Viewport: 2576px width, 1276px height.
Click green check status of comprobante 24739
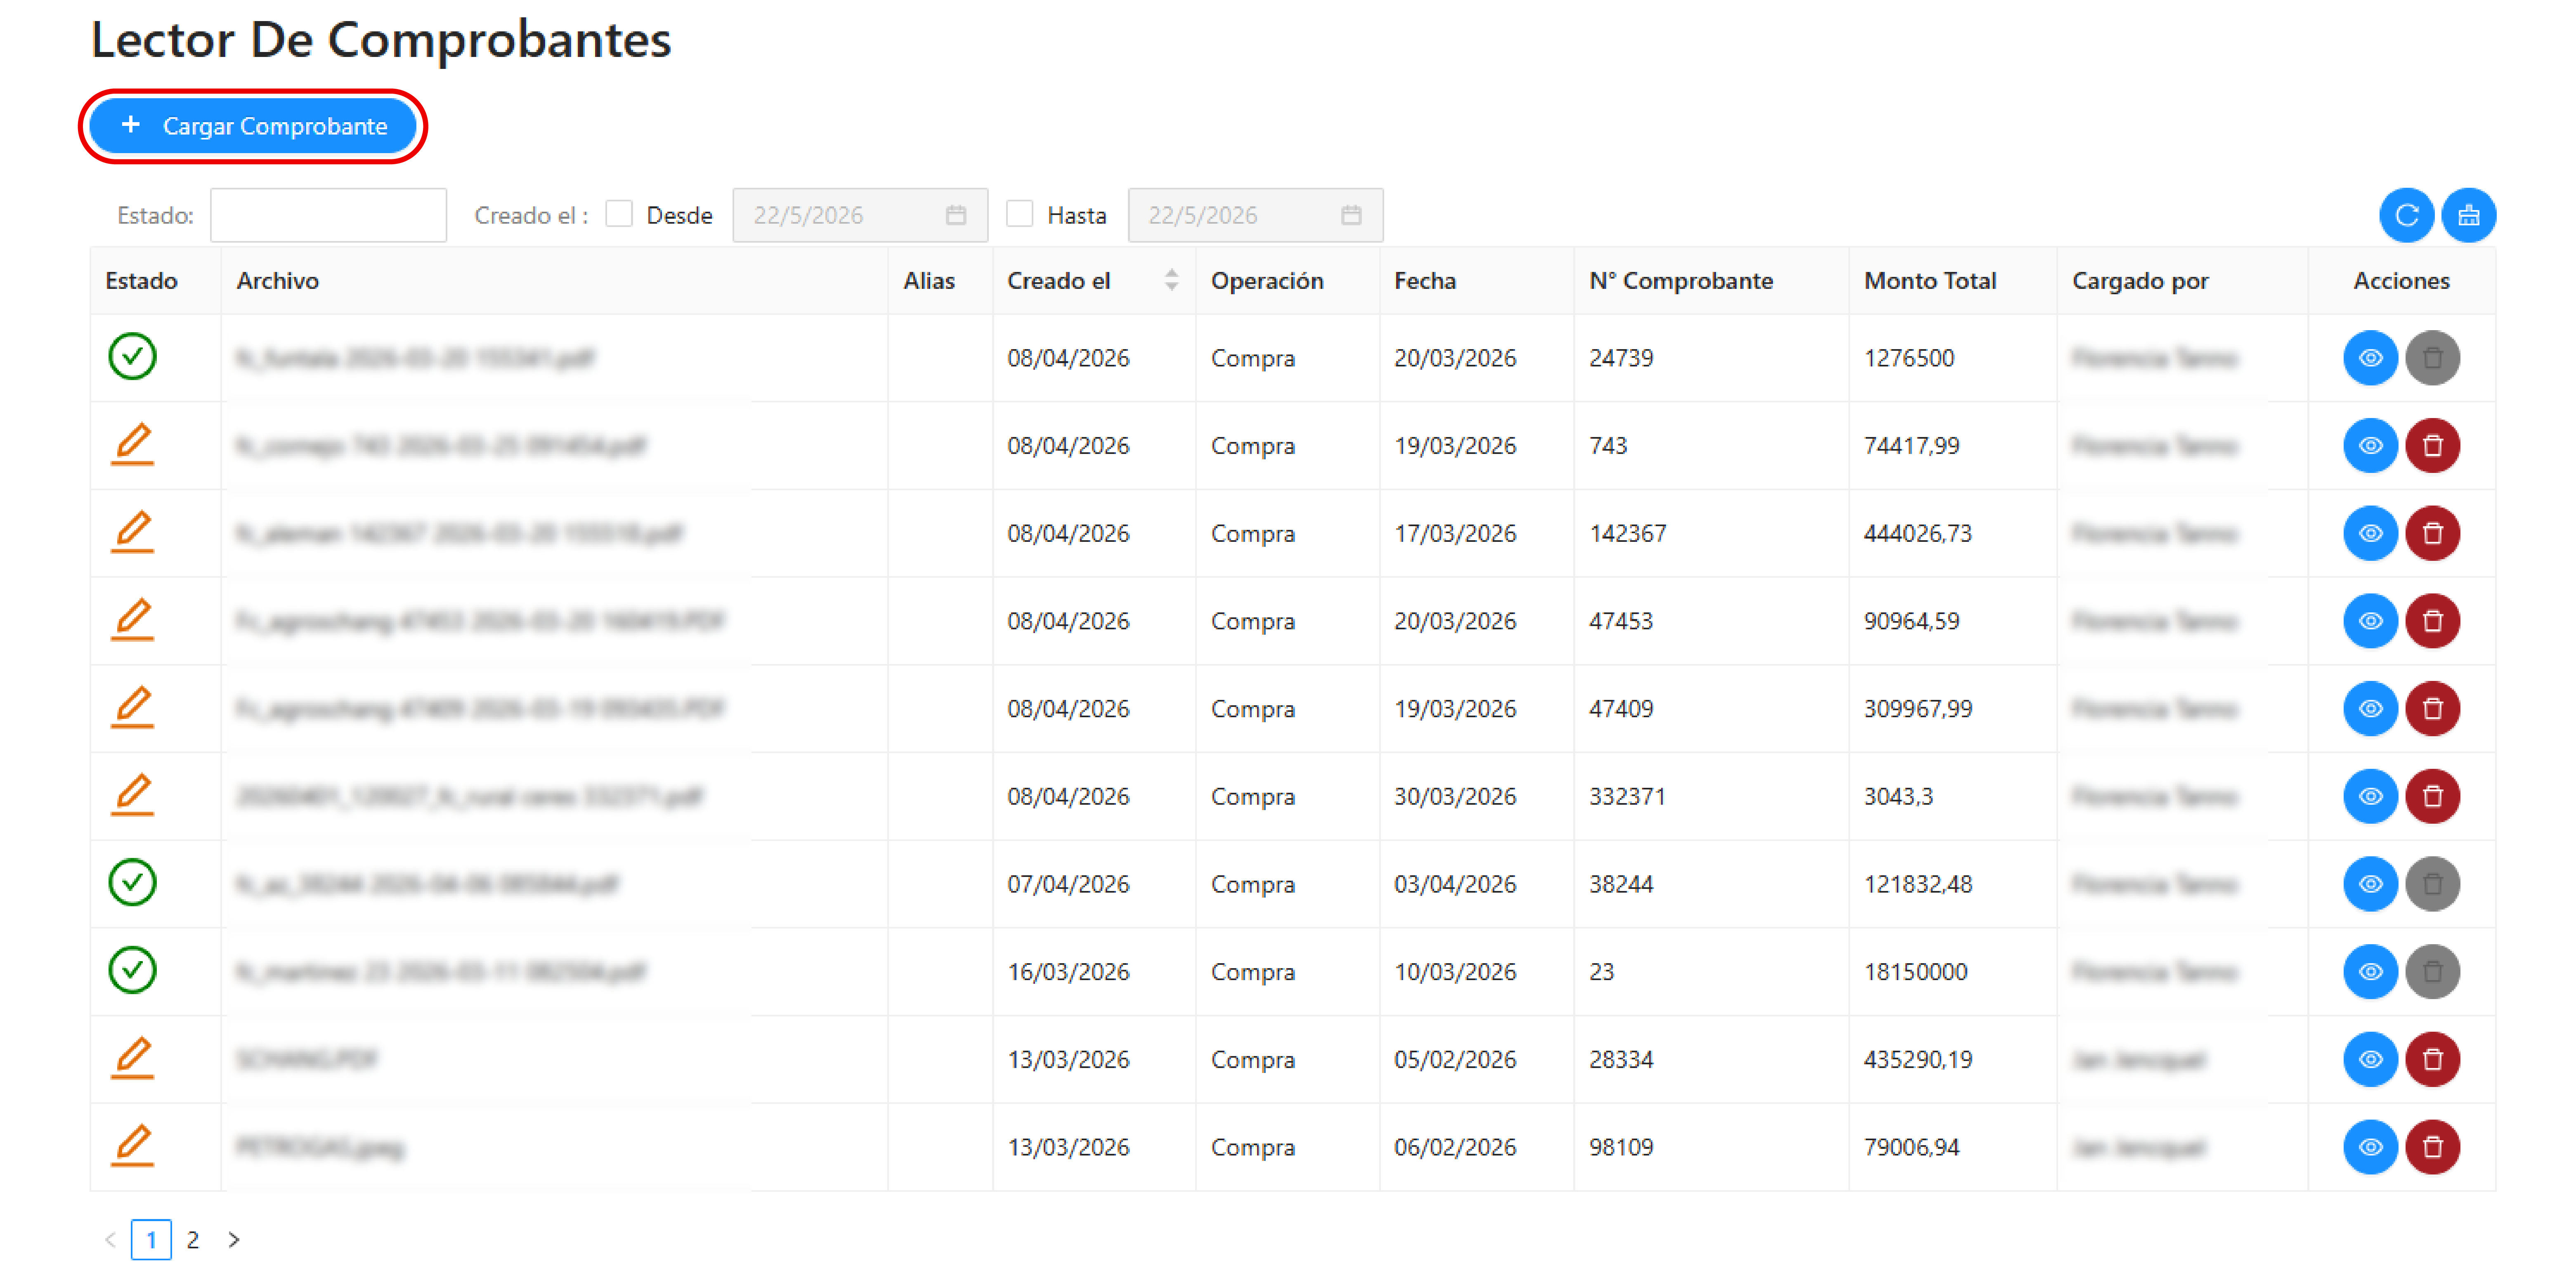[132, 357]
